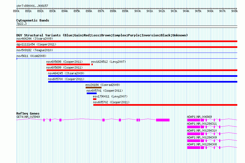
Task: Open nsv605702 (Cooper2011) label
Action: click(111, 102)
